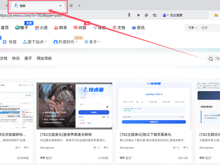
Task: Expand the 旗下站点 dropdown
Action: 35,42
